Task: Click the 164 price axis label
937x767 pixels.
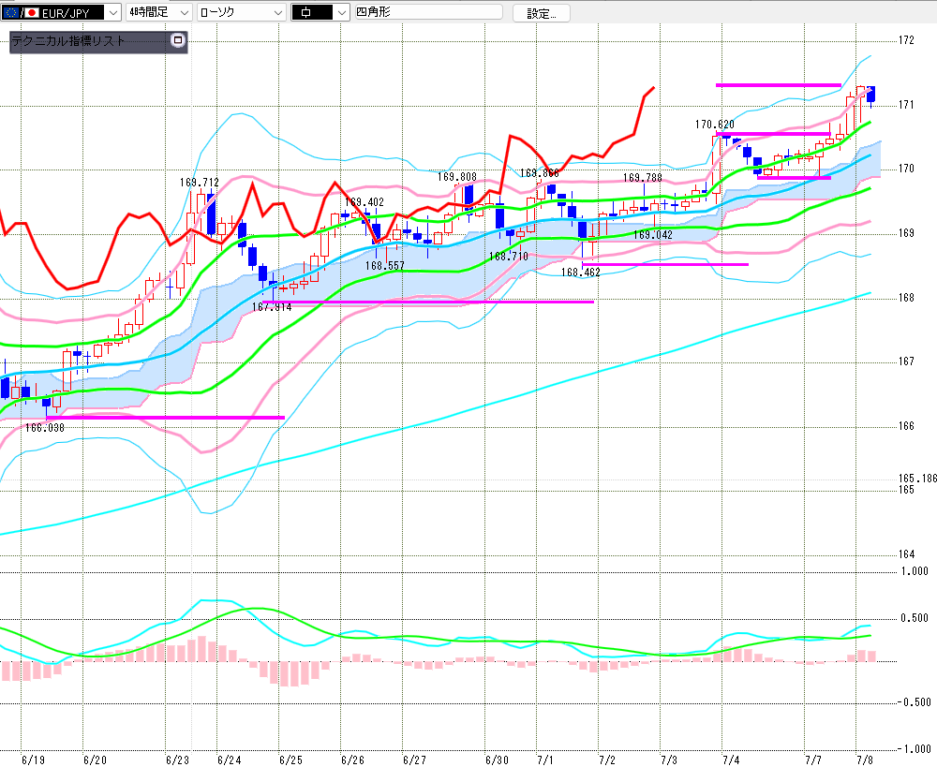Action: (x=906, y=554)
